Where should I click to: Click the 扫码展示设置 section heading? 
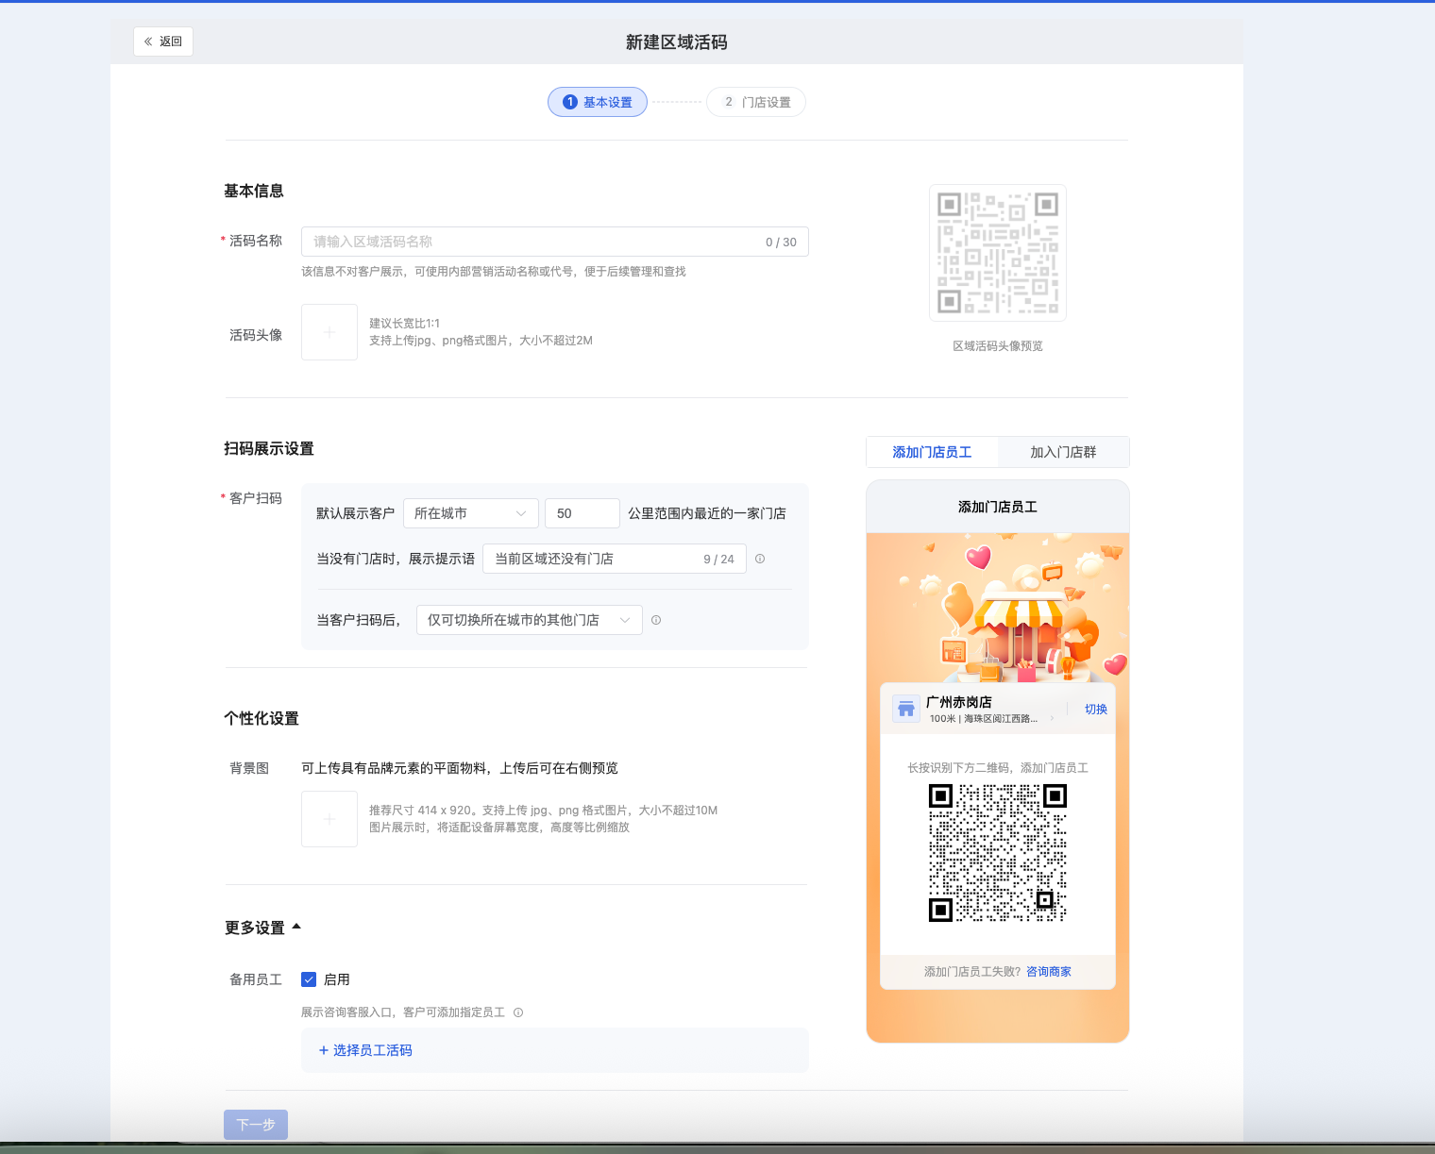click(x=269, y=448)
